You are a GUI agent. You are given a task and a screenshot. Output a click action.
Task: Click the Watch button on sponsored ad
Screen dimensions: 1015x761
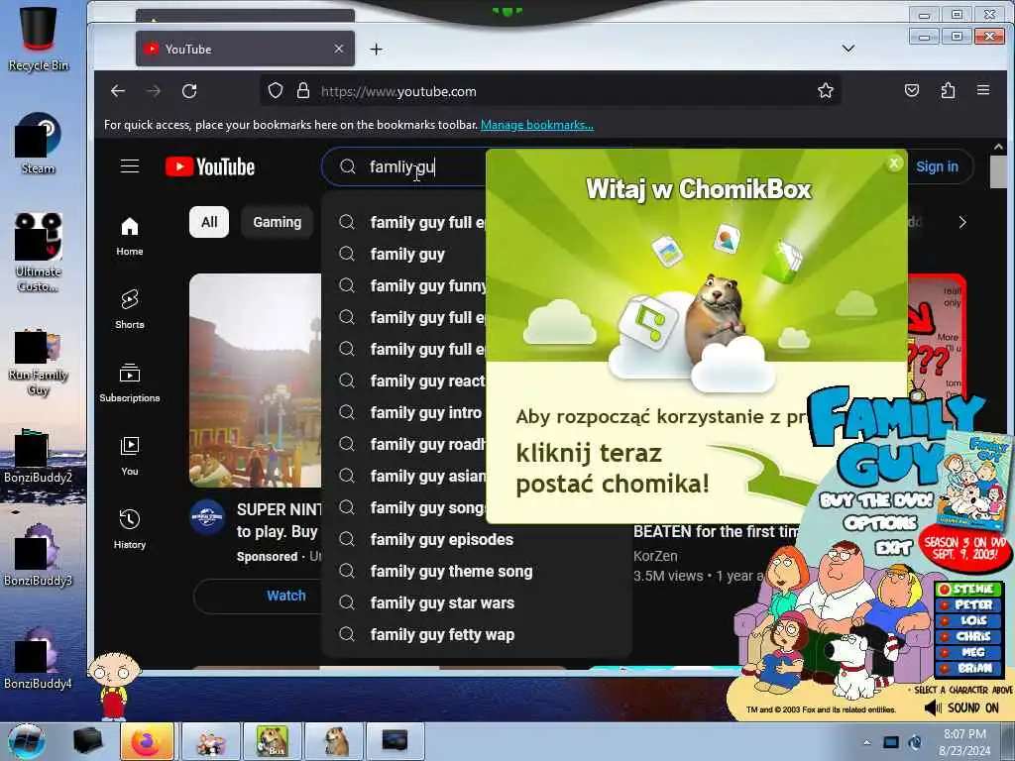pos(259,596)
